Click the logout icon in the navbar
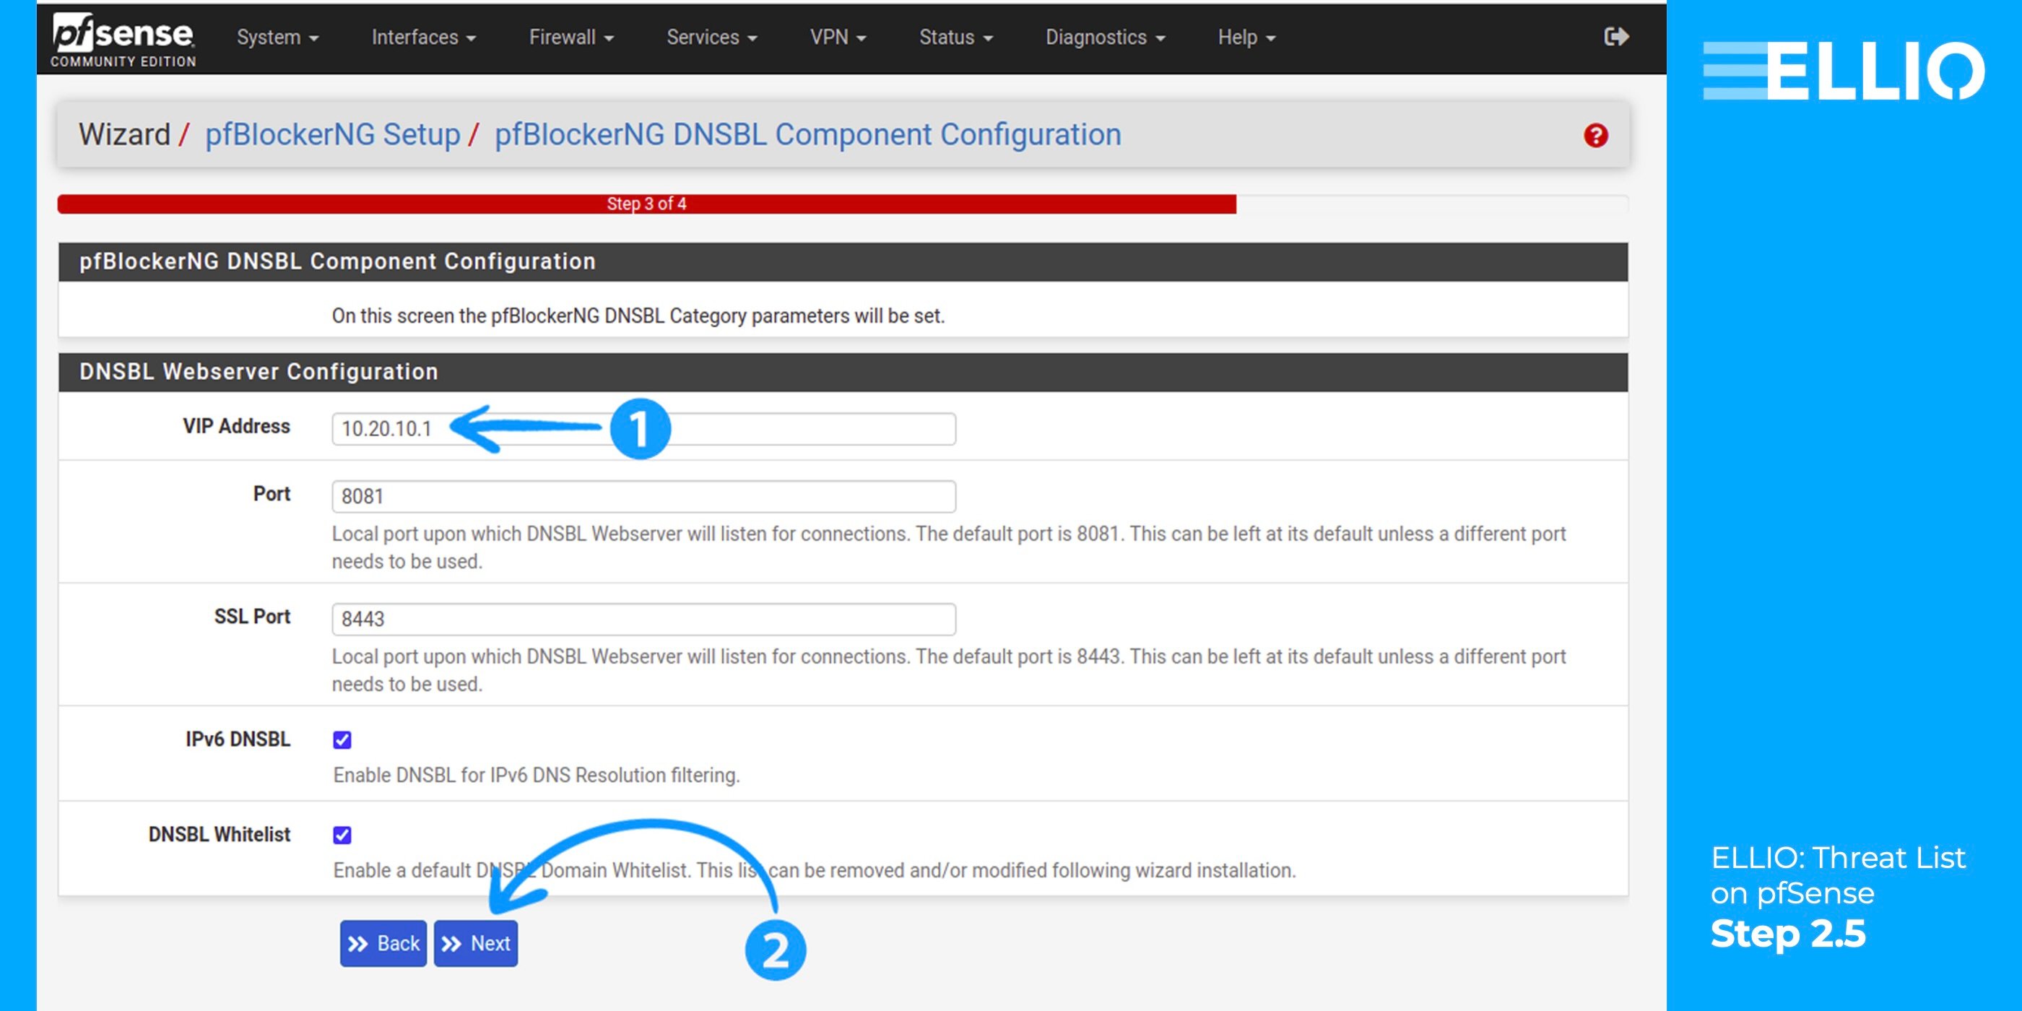This screenshot has height=1011, width=2022. 1617,36
